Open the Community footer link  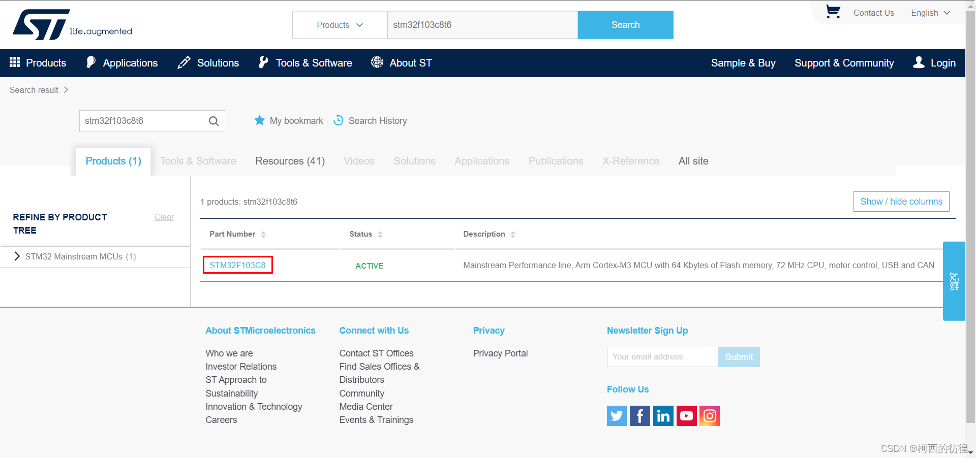click(361, 394)
